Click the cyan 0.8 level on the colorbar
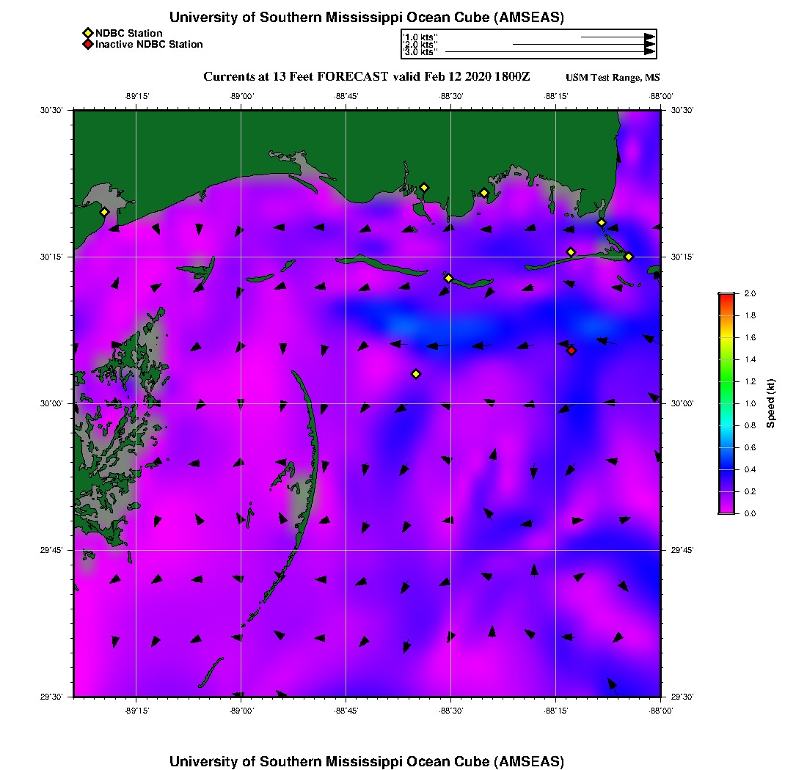 coord(726,425)
